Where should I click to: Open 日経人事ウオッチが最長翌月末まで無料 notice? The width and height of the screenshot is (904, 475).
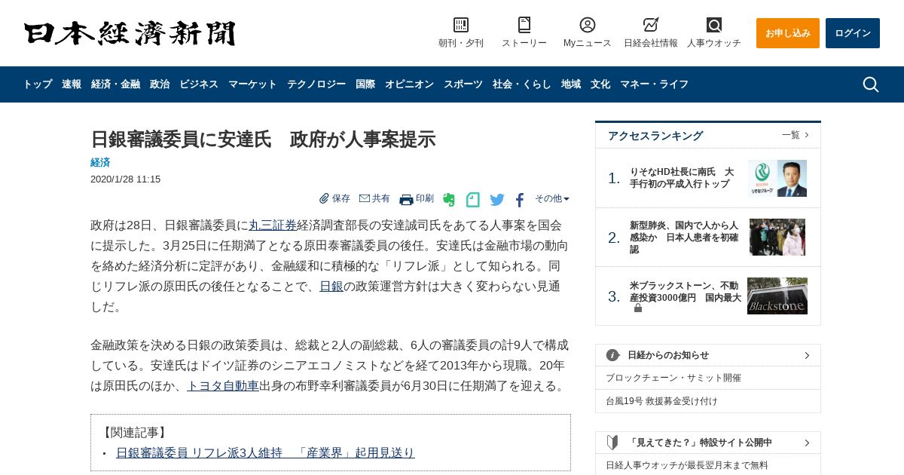(687, 465)
